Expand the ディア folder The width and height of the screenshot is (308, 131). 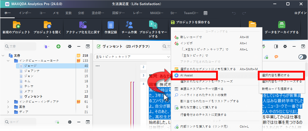click(8, 112)
